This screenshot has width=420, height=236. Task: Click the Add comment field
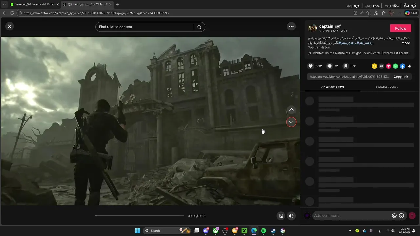pos(352,216)
